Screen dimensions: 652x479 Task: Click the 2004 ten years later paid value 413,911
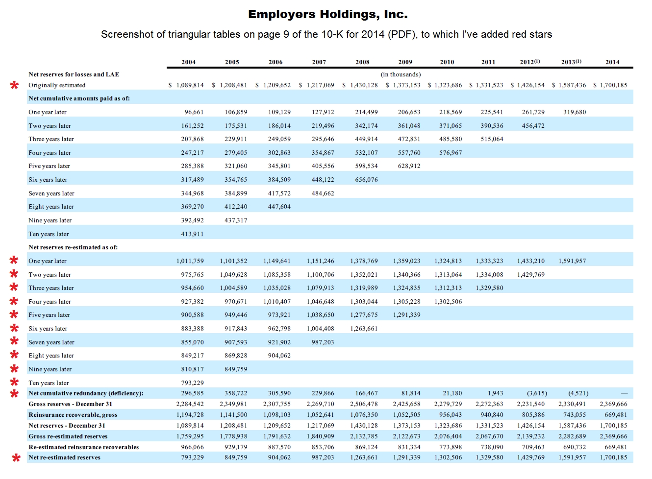coord(192,234)
